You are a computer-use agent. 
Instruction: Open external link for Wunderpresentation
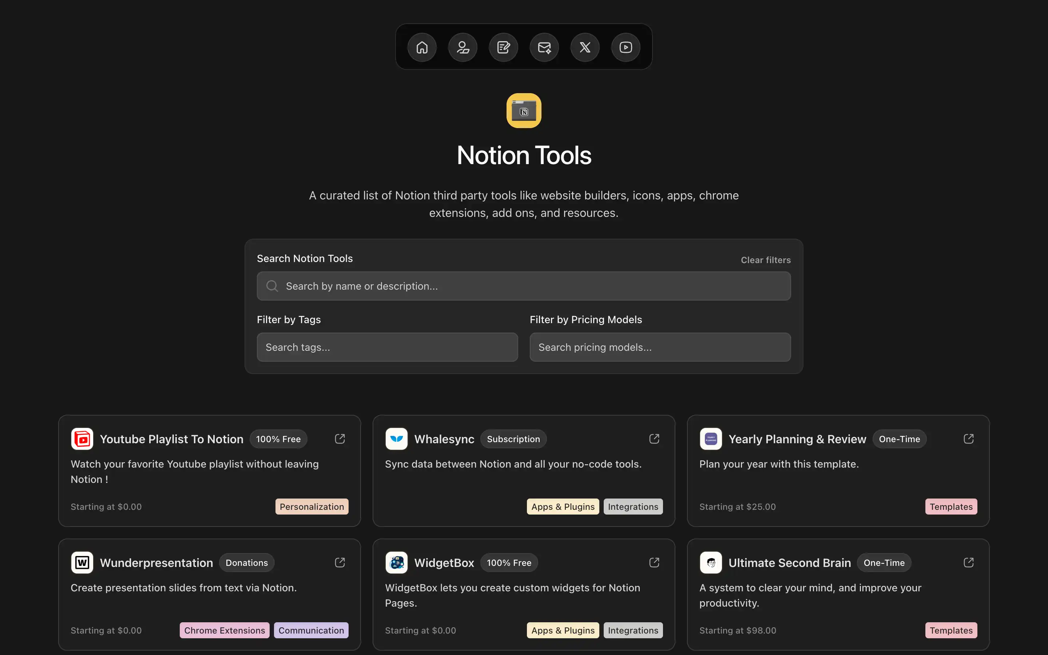coord(340,562)
